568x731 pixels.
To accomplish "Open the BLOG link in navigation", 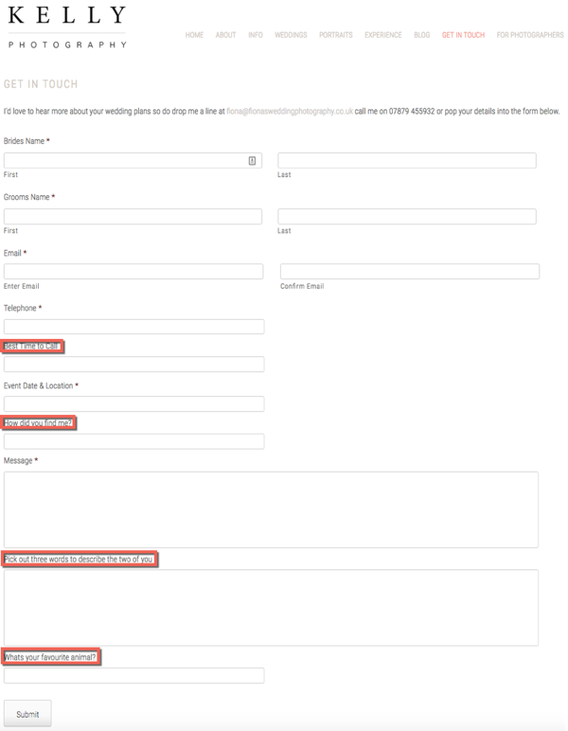I will pos(421,35).
